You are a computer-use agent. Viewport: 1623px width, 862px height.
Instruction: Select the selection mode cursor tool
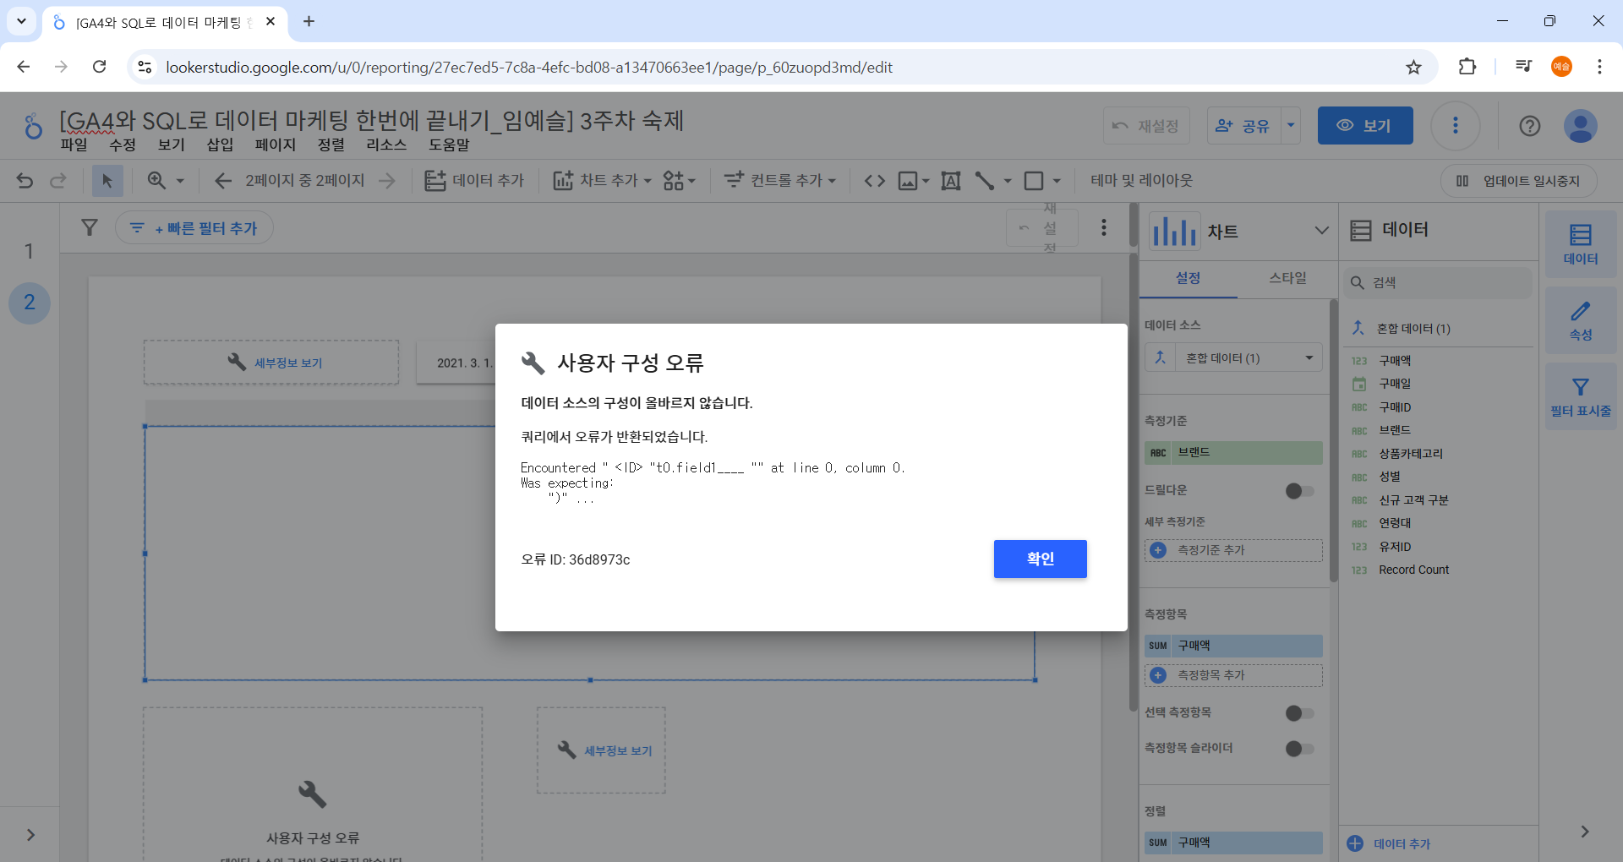(107, 180)
